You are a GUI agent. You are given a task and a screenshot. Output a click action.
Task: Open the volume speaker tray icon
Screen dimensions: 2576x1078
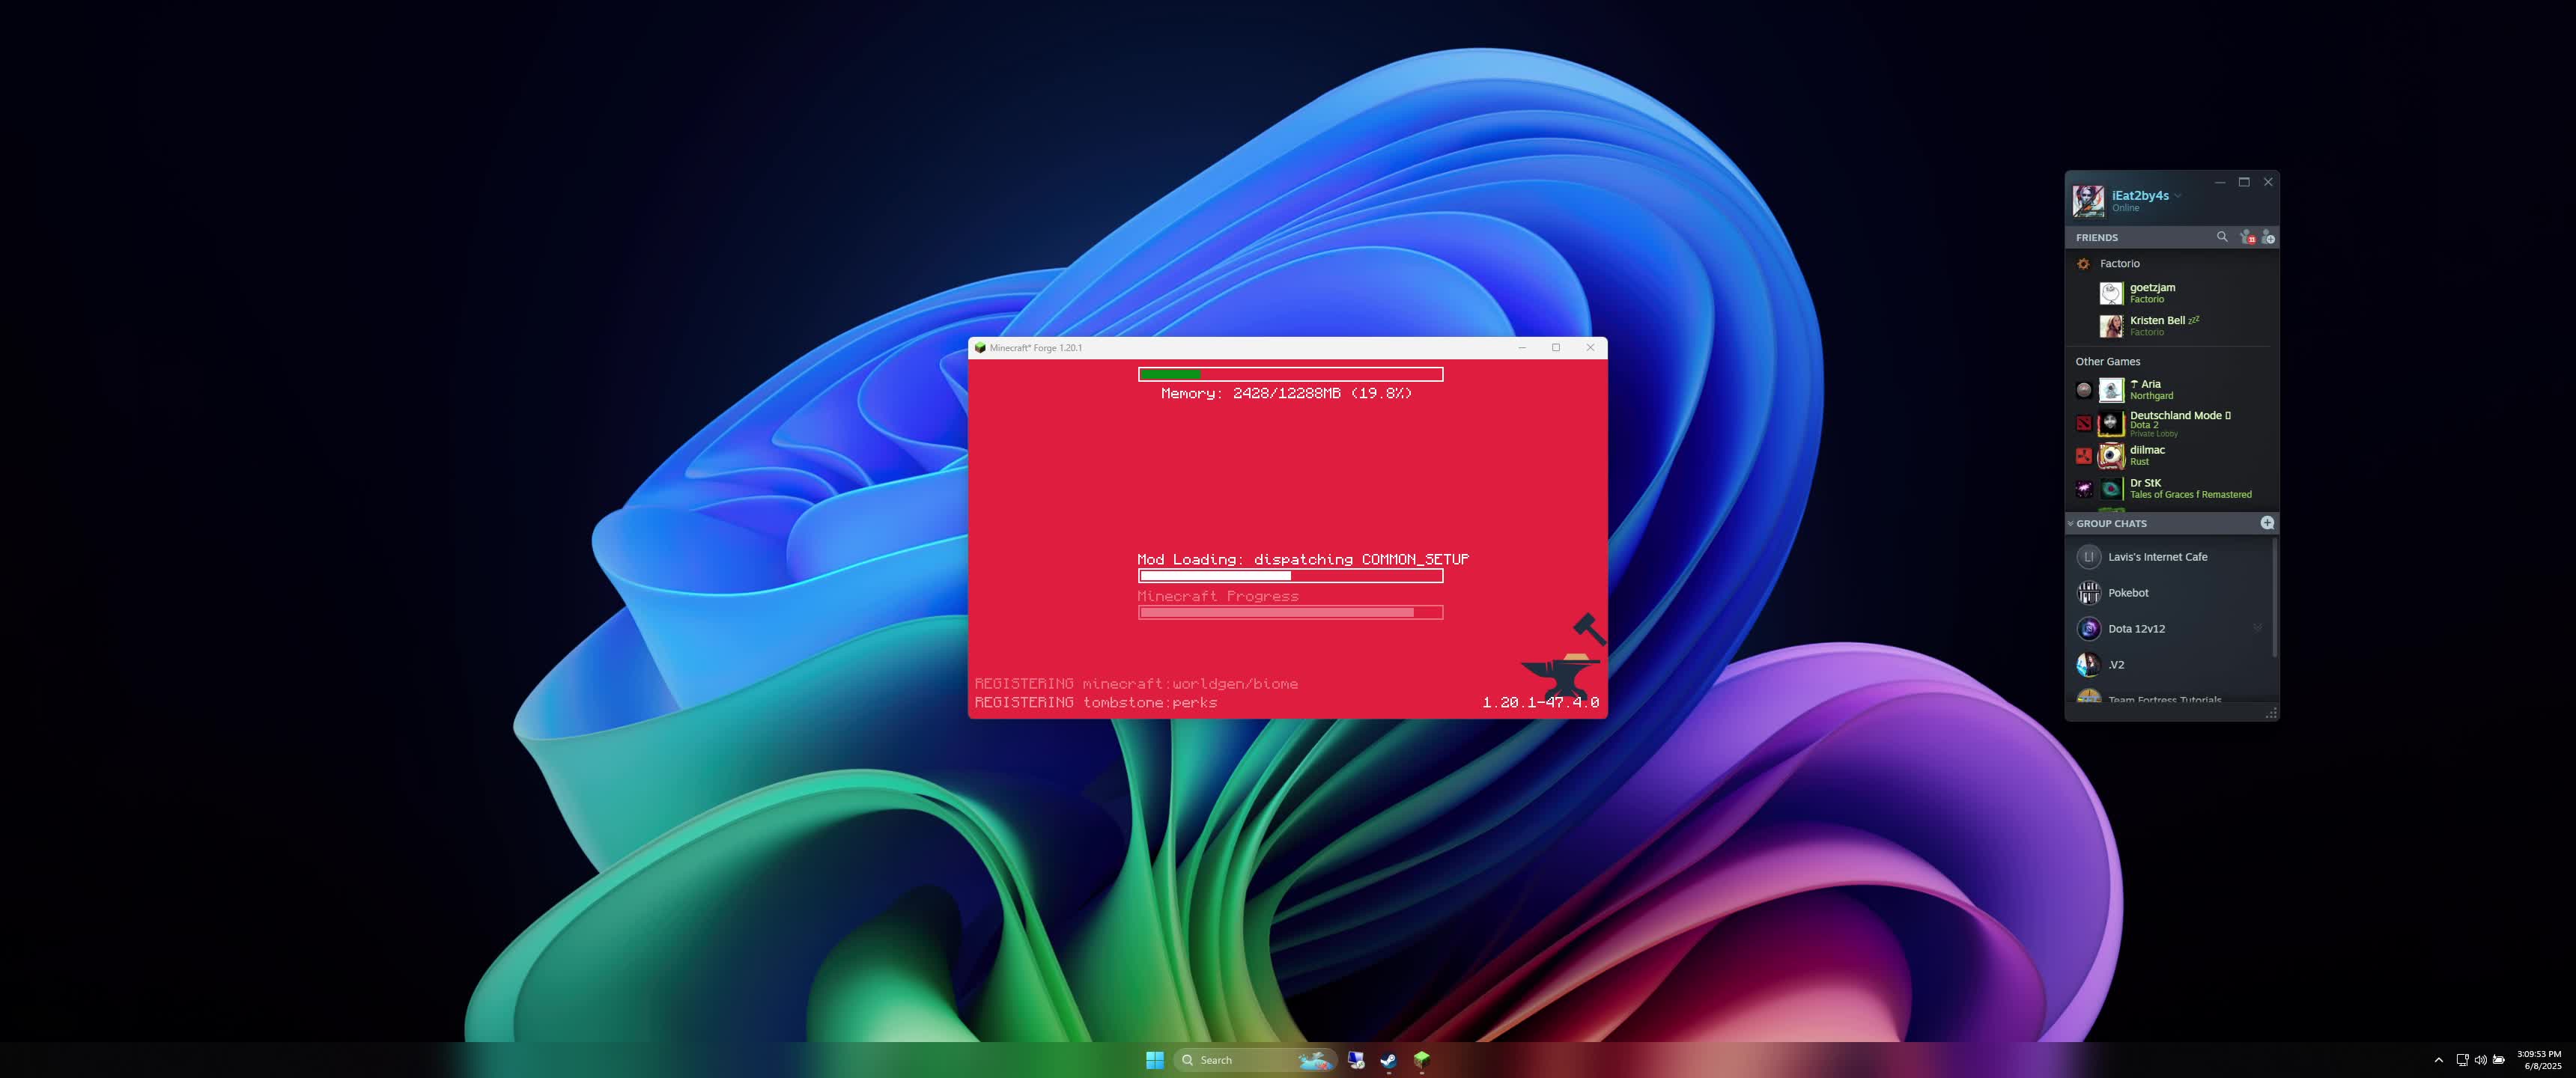pos(2480,1060)
